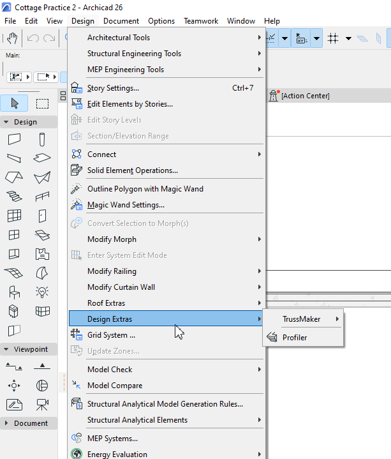Open the Edit menu
The image size is (391, 459).
pyautogui.click(x=31, y=21)
